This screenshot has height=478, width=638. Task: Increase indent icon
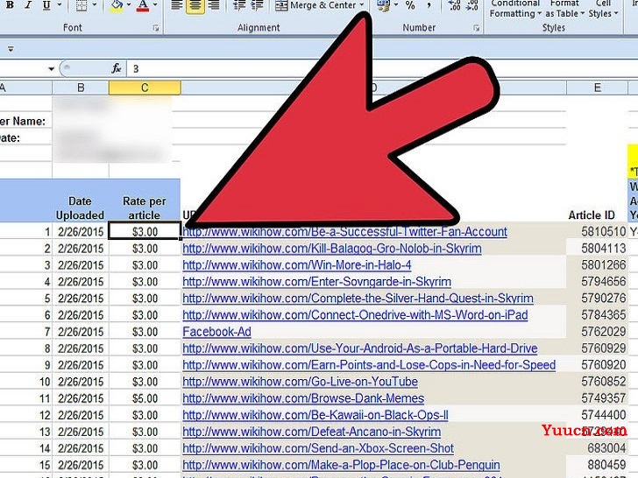click(257, 5)
